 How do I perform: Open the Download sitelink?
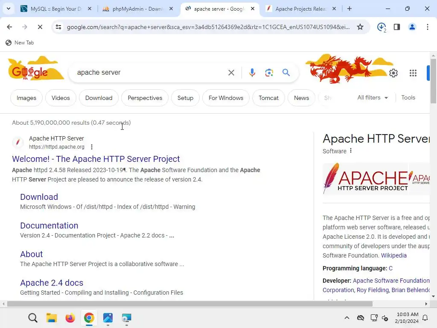(39, 197)
